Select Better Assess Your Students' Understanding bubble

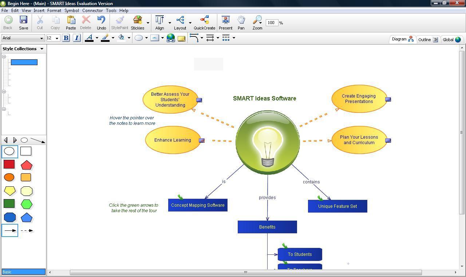tap(170, 99)
